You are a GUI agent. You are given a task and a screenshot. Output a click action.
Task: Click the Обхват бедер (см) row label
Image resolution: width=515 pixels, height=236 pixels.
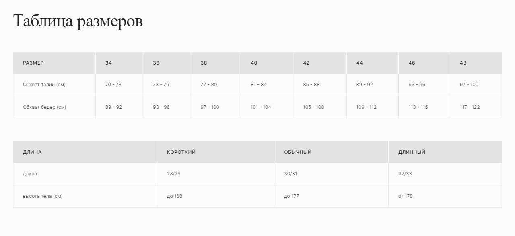pos(45,107)
